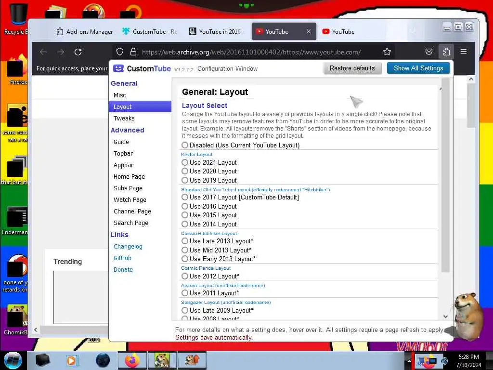Open the extensions puzzle-piece button
Image resolution: width=493 pixels, height=370 pixels.
pos(446,52)
